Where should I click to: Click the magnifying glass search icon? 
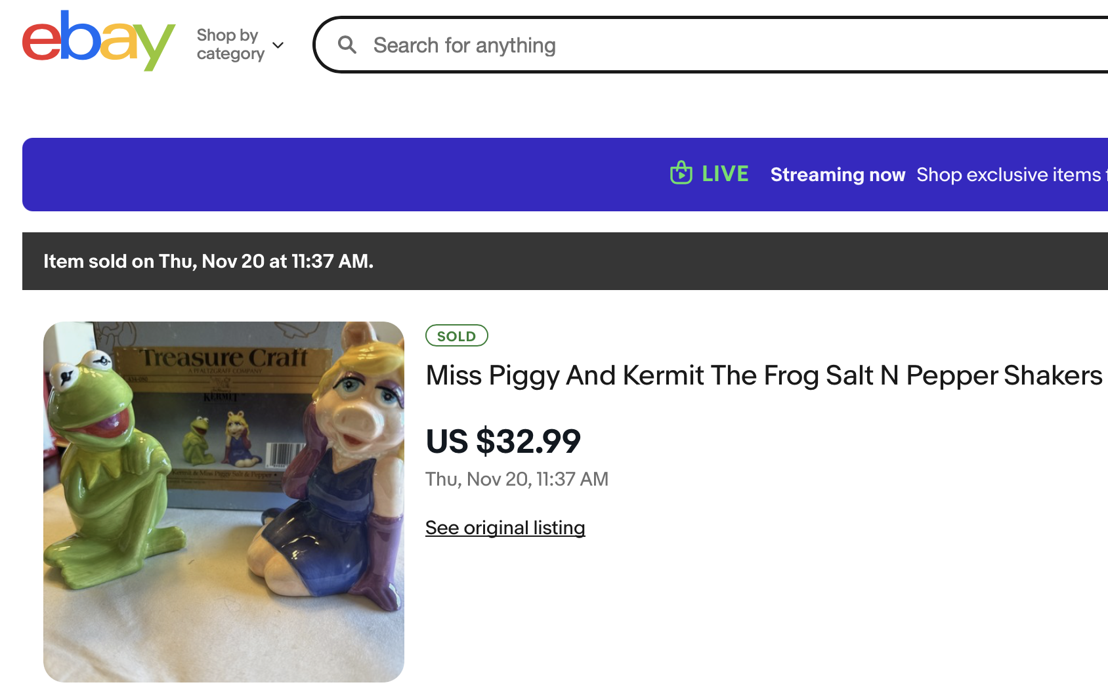click(x=347, y=45)
